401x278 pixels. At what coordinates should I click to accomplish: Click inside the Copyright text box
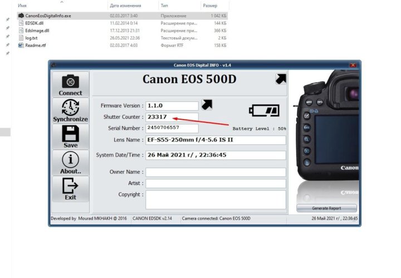tap(216, 199)
